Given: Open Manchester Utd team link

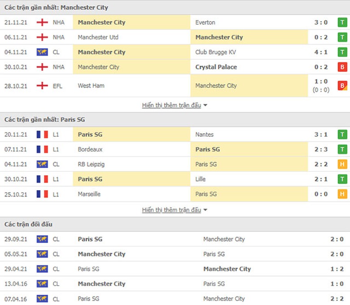Looking at the screenshot, I should [x=98, y=37].
